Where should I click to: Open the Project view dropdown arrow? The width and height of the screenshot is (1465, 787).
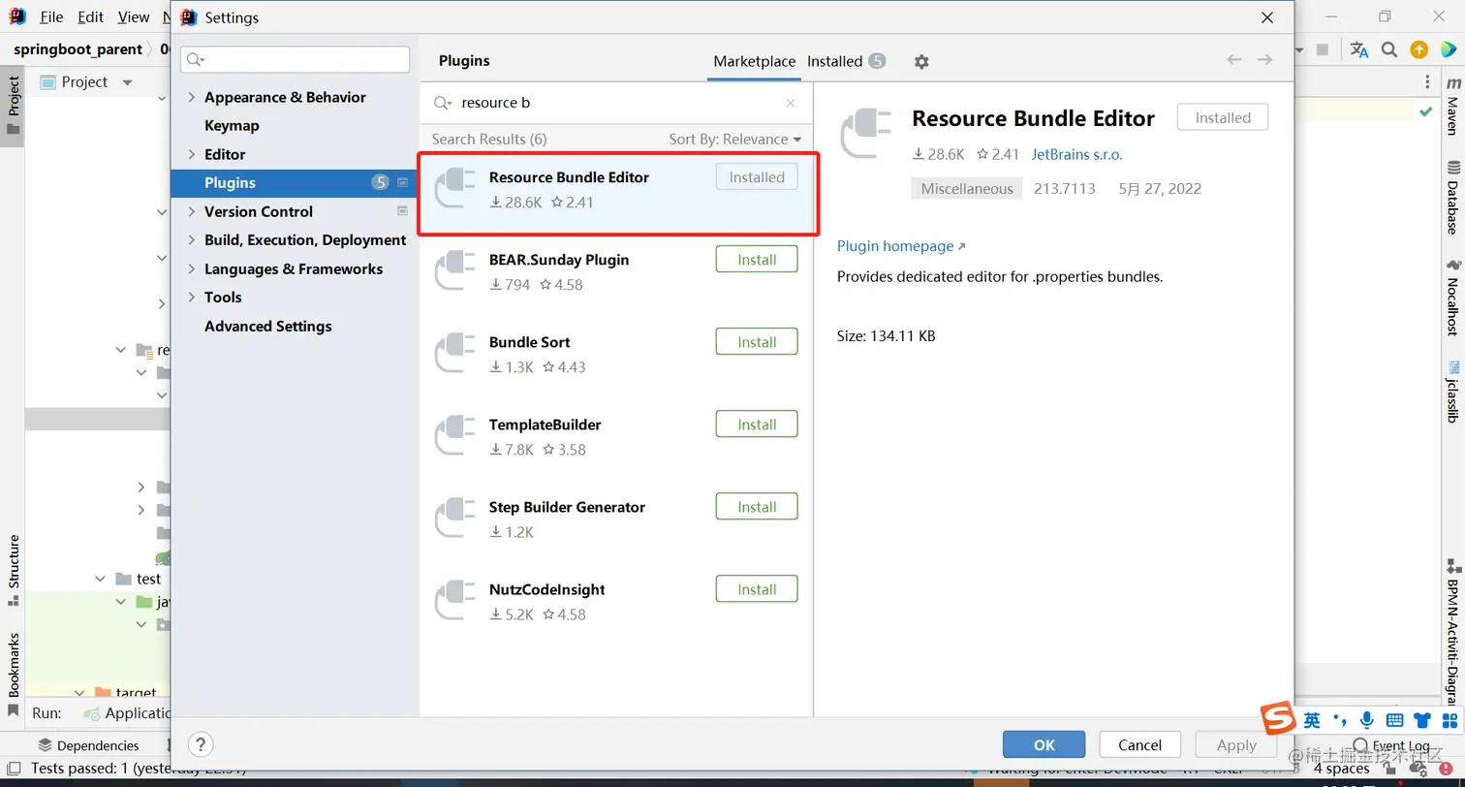tap(127, 82)
